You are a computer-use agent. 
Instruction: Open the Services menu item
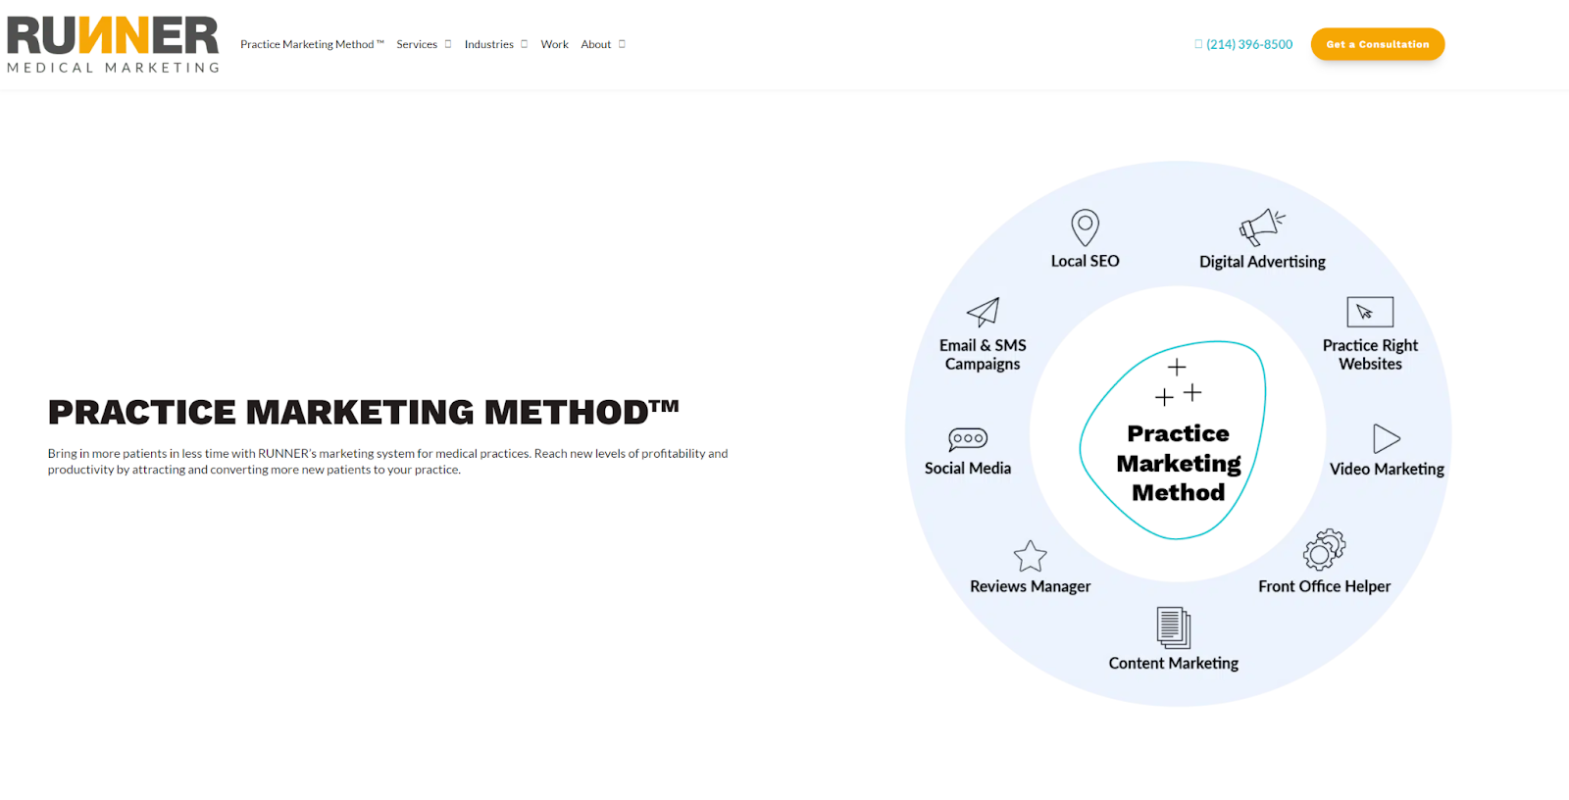coord(417,44)
